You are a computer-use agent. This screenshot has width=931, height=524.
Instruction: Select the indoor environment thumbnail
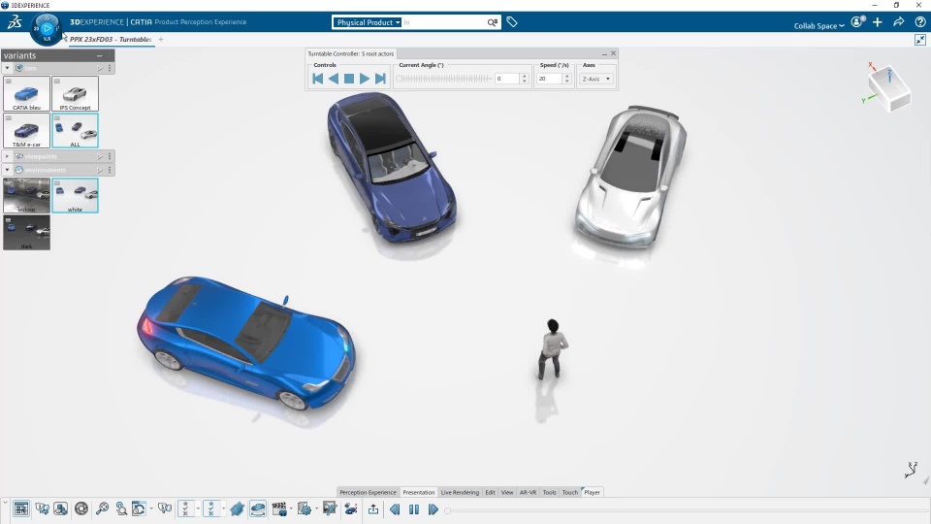(x=27, y=195)
